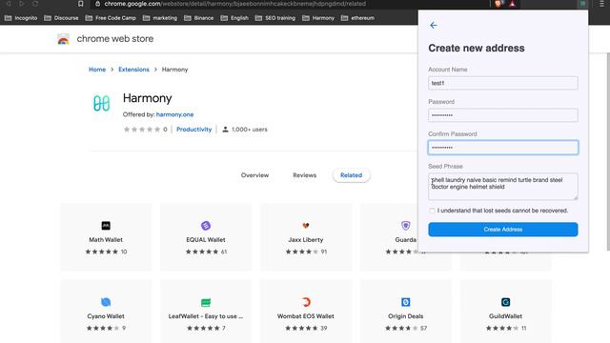
Task: Open the Harmony bookmarks folder
Action: pos(318,18)
